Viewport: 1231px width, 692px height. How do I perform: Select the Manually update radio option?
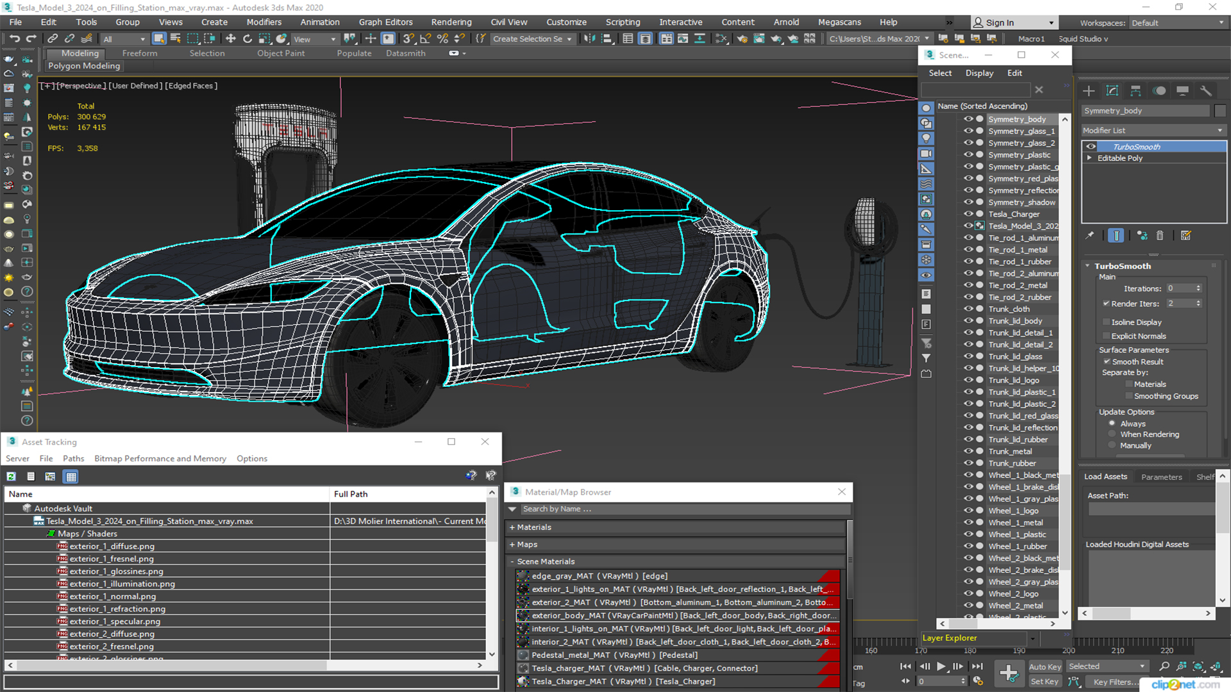[1112, 445]
